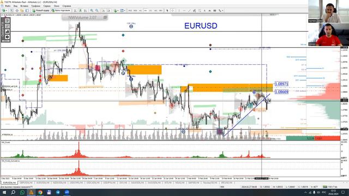
Task: Switch to GBPUSDb,H4 chart tab
Action: coord(26,183)
